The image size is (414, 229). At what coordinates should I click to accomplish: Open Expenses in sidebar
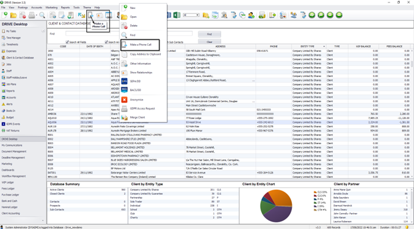11,51
